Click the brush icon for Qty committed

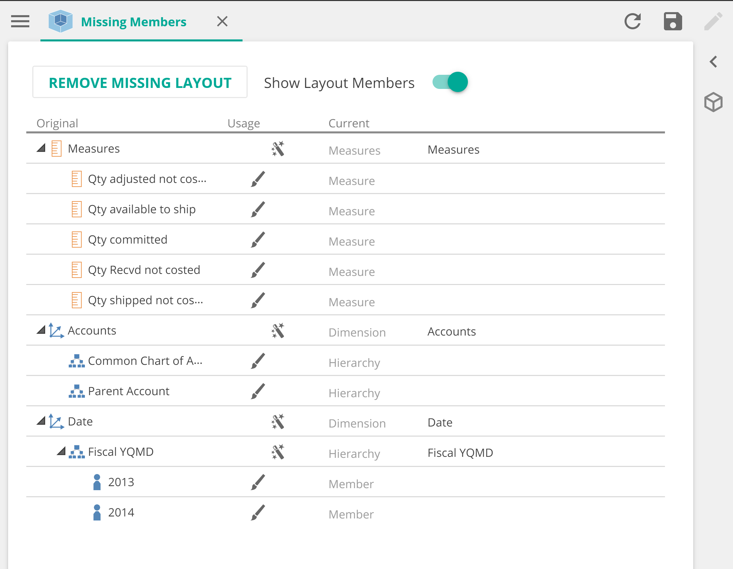(x=258, y=240)
